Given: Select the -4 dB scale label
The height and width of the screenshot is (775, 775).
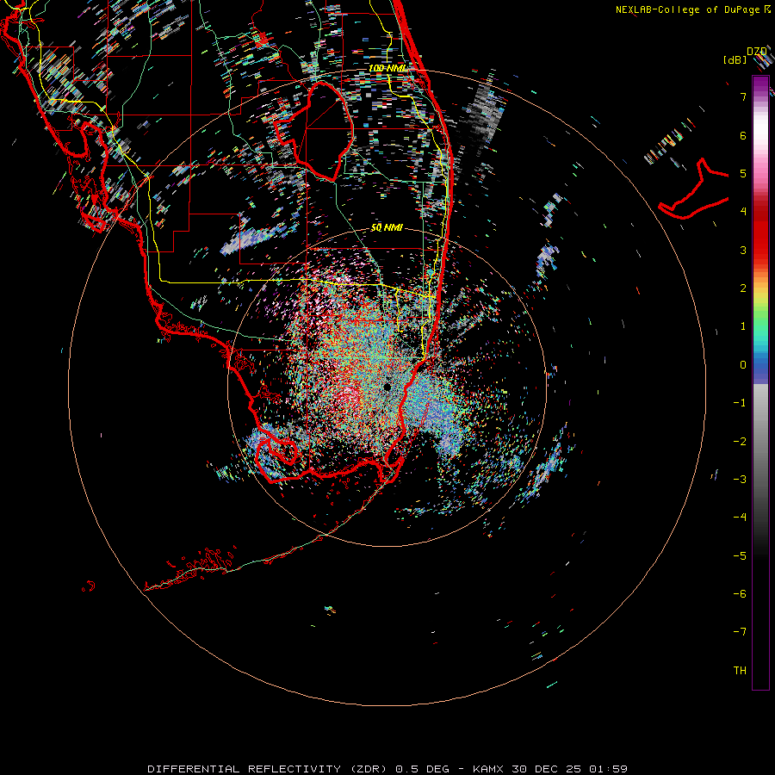Looking at the screenshot, I should click(740, 518).
